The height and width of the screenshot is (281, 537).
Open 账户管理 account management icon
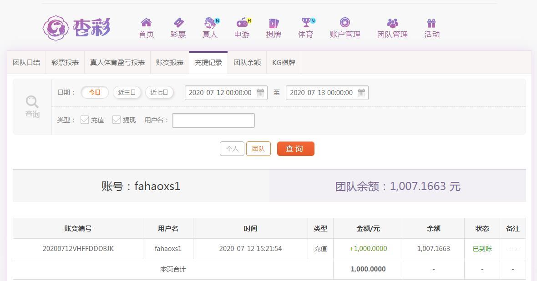click(x=345, y=22)
